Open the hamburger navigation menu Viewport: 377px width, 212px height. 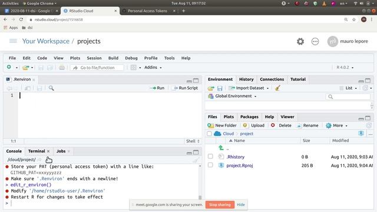pyautogui.click(x=13, y=41)
